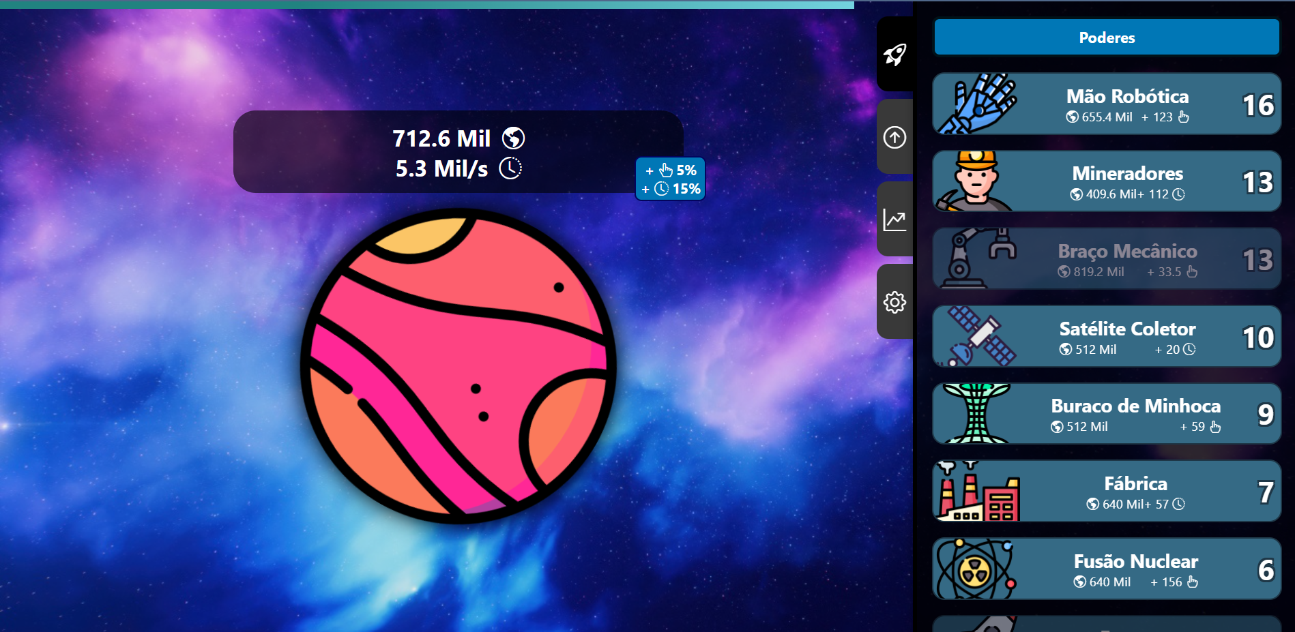Click the + 156 click bonus text

(1174, 582)
